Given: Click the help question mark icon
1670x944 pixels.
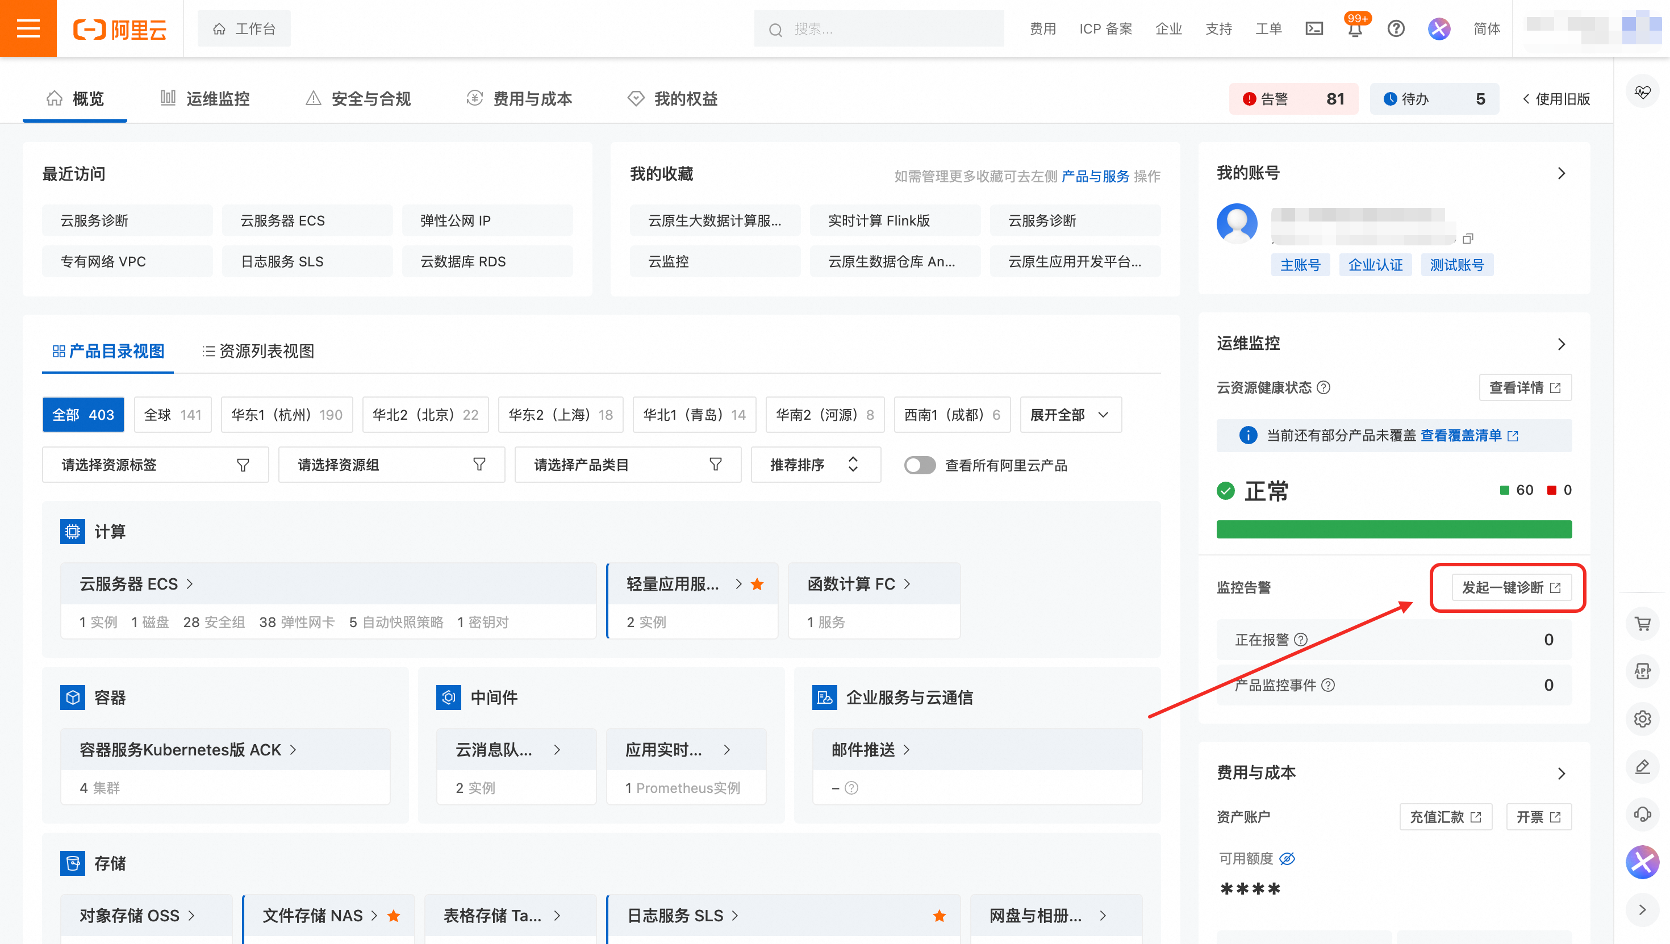Looking at the screenshot, I should point(1396,28).
